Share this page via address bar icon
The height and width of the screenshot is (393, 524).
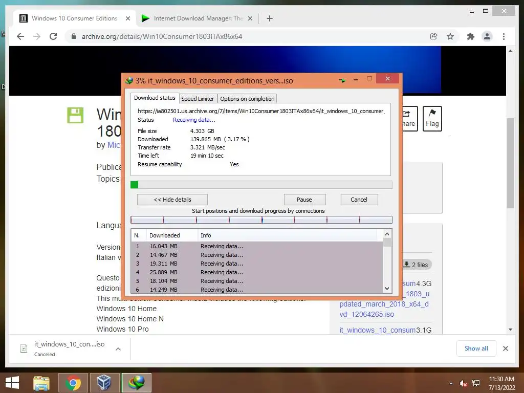tap(433, 36)
